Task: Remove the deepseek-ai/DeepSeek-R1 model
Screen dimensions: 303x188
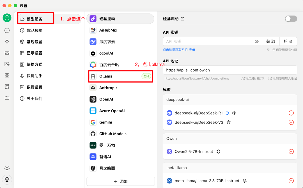Action: (x=291, y=113)
